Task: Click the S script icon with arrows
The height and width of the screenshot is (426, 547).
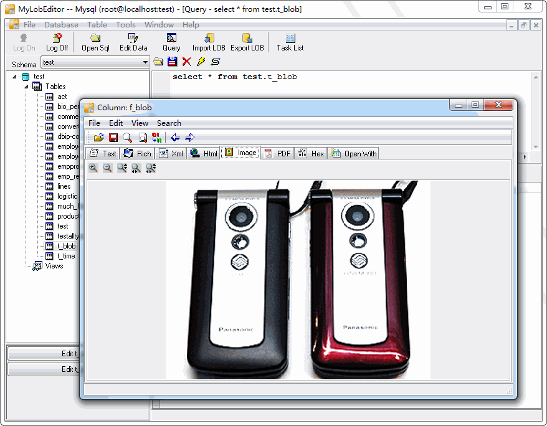Action: tap(216, 62)
